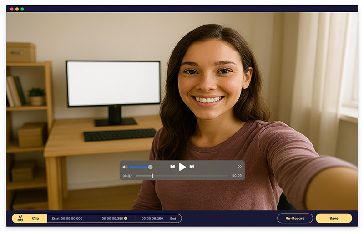Maximize the window with green button
364x234 pixels.
click(22, 9)
